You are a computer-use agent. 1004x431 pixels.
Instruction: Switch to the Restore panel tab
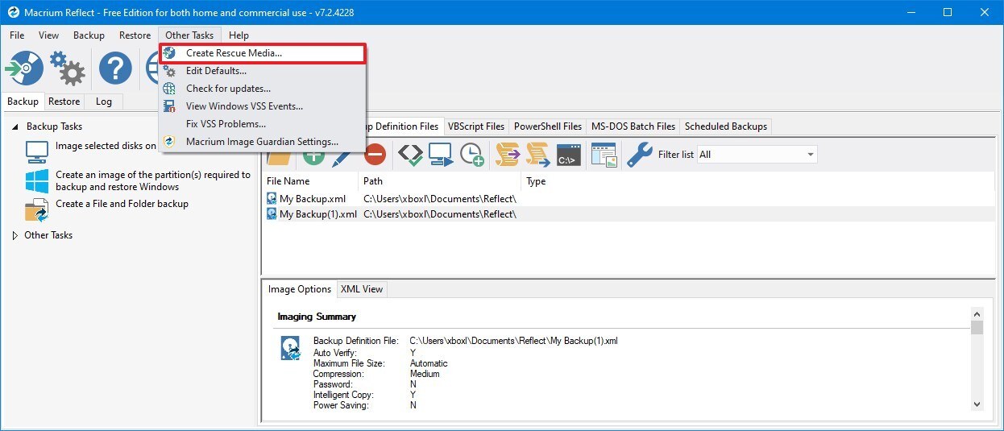(x=64, y=102)
